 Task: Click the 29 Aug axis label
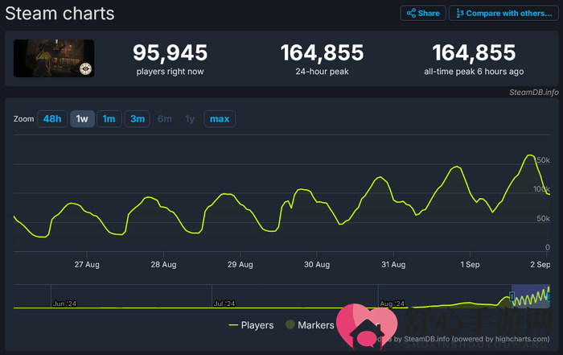point(240,265)
